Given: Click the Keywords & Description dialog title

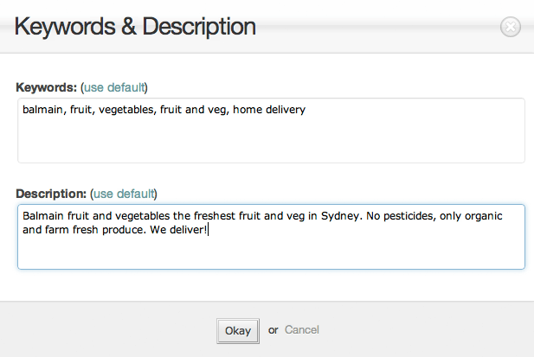Looking at the screenshot, I should [x=135, y=27].
